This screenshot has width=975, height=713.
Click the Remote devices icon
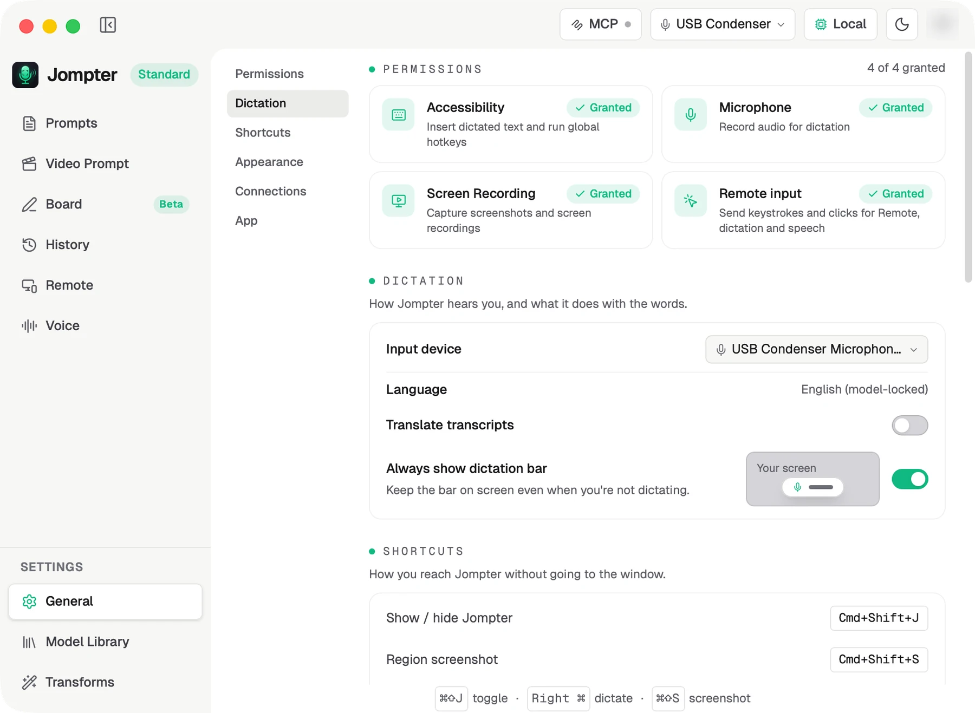[29, 285]
